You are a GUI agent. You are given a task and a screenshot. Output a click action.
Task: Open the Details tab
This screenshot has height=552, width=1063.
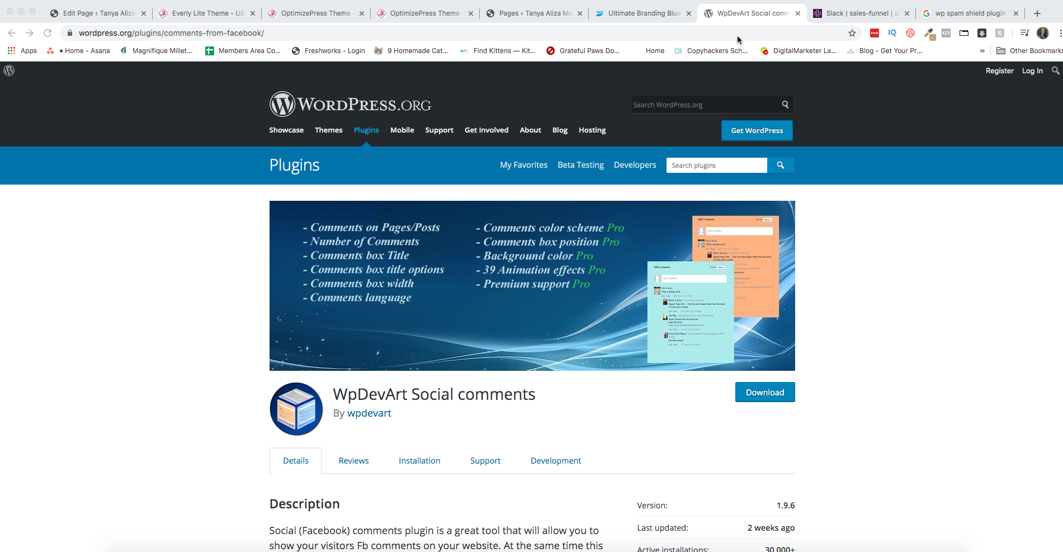[x=296, y=461]
